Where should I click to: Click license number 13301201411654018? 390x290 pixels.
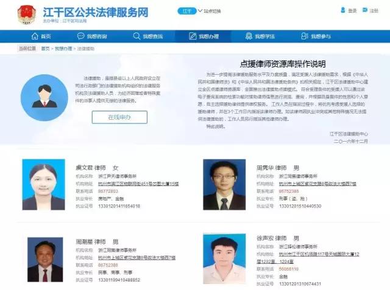pyautogui.click(x=119, y=206)
